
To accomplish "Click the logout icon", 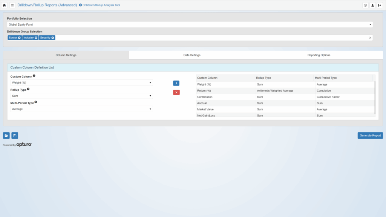I will (x=380, y=5).
